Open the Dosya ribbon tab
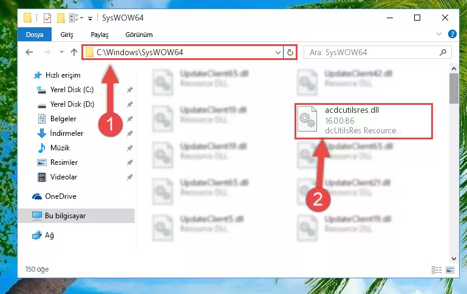Image resolution: width=467 pixels, height=294 pixels. click(35, 35)
